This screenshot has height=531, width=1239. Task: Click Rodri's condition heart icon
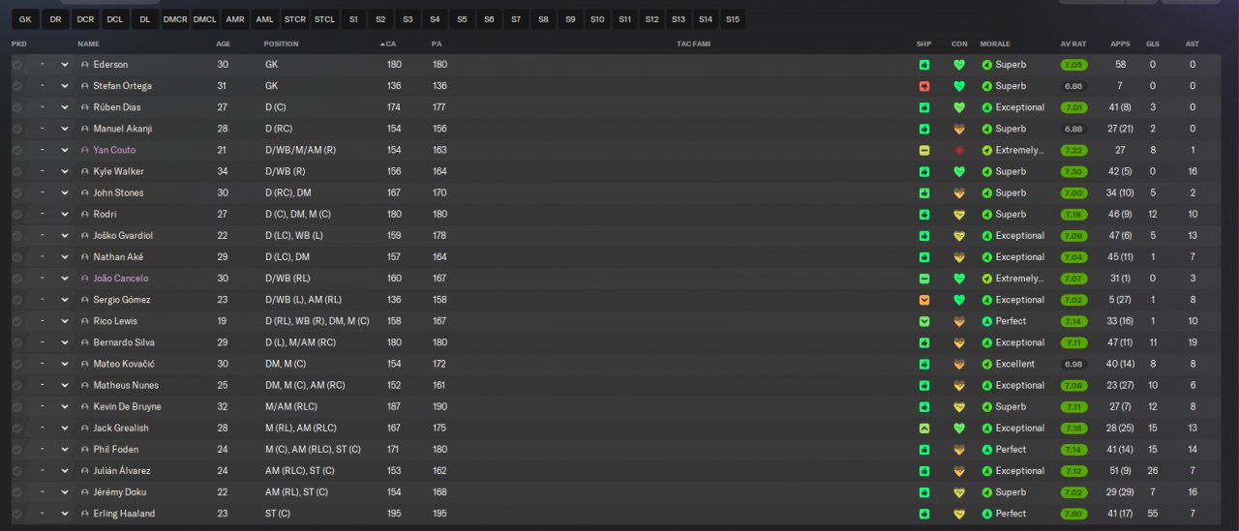(959, 215)
